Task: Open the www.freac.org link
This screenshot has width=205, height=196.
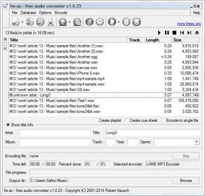Action: [189, 24]
